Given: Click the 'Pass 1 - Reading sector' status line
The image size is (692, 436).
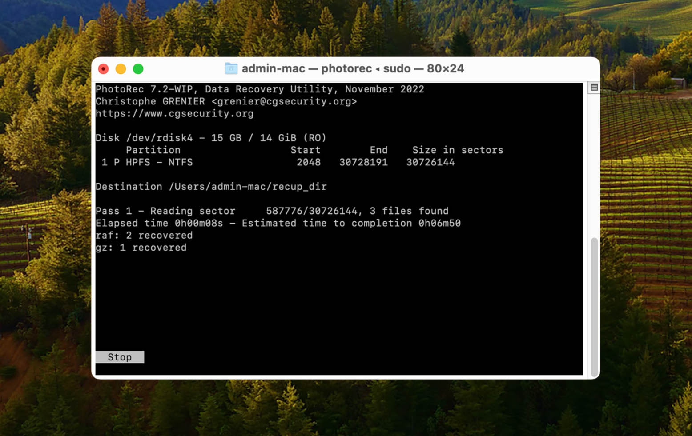Looking at the screenshot, I should [x=272, y=211].
